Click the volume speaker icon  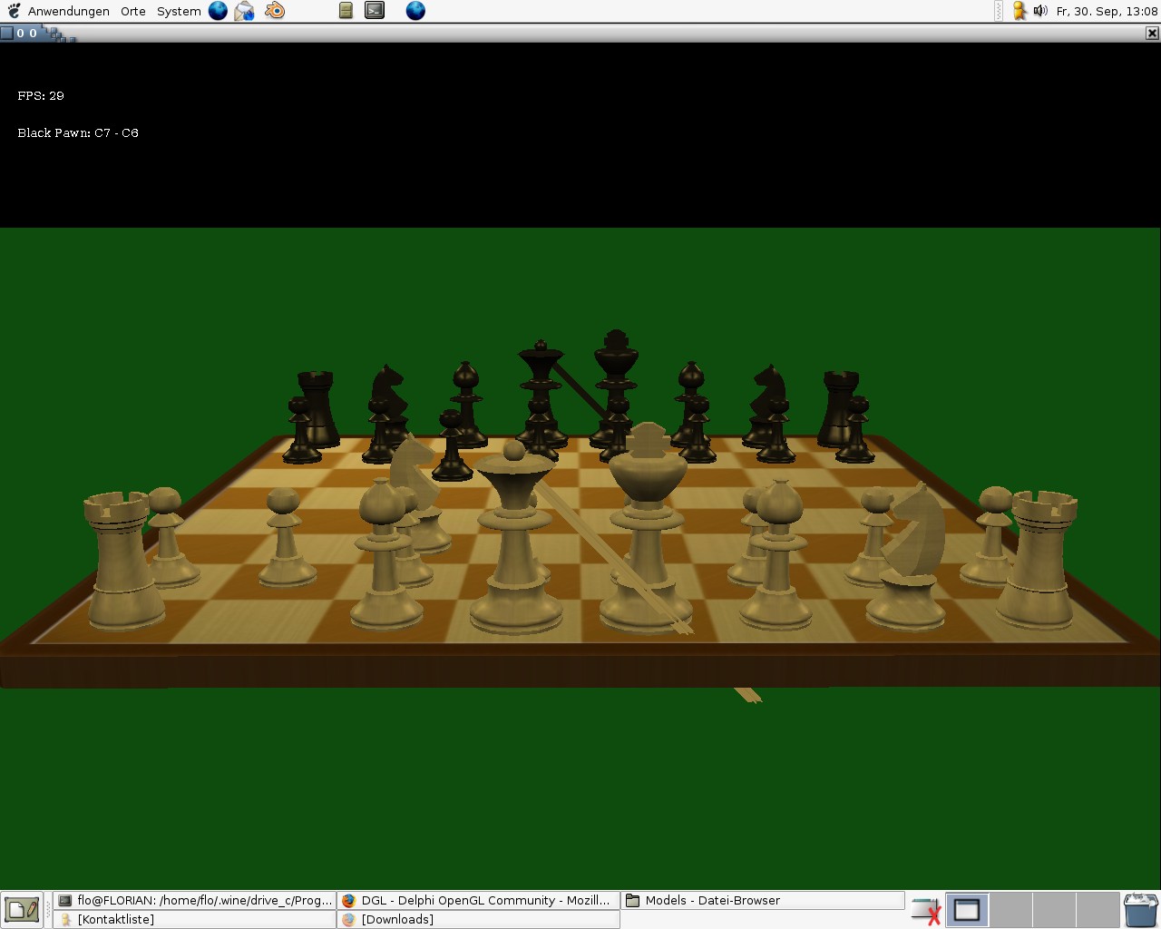(x=1039, y=11)
